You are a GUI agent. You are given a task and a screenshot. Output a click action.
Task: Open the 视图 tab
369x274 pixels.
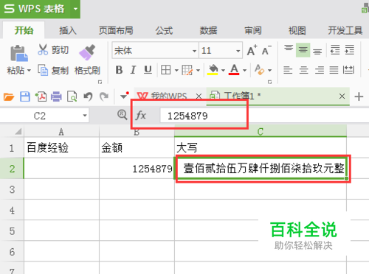297,30
